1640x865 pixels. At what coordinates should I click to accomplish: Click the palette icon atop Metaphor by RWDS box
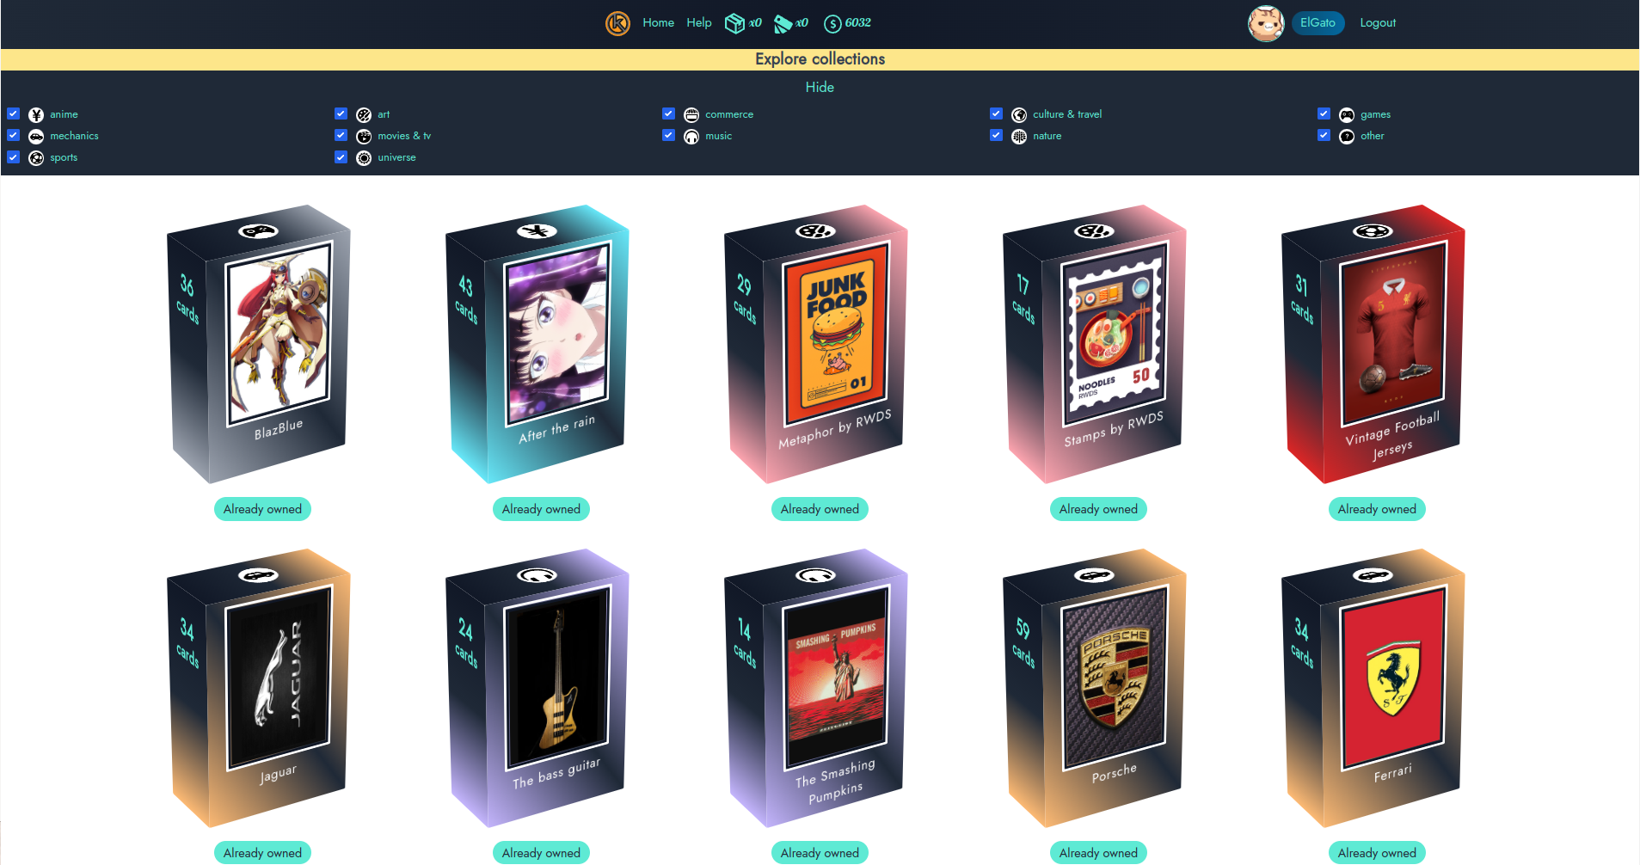[x=815, y=231]
